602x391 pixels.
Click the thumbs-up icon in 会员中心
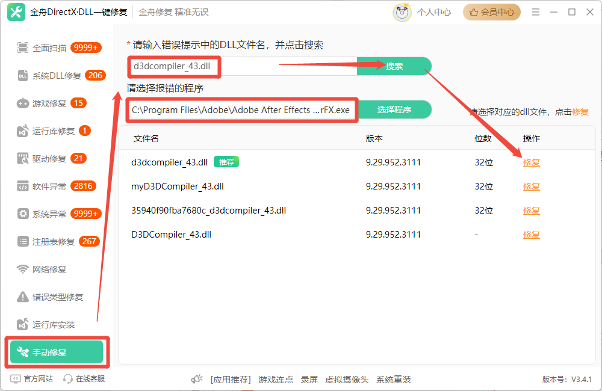473,12
